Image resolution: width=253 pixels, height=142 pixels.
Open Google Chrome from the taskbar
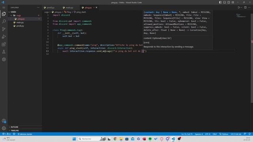pyautogui.click(x=115, y=139)
